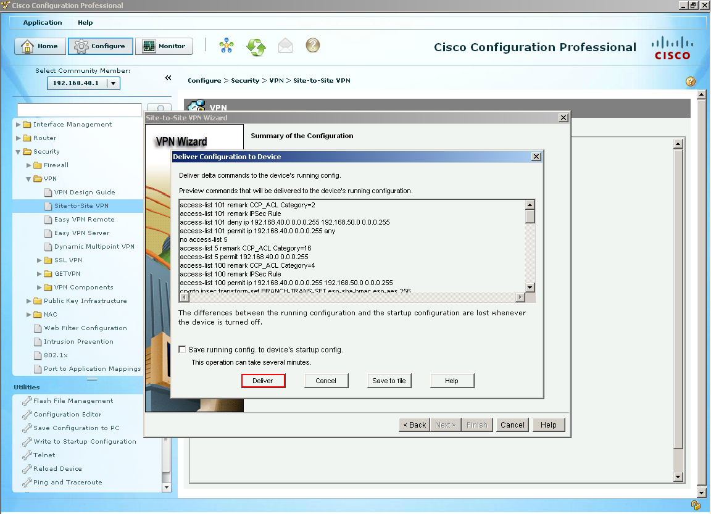
Task: Select Site-to-Site VPN in the tree
Action: pyautogui.click(x=81, y=205)
